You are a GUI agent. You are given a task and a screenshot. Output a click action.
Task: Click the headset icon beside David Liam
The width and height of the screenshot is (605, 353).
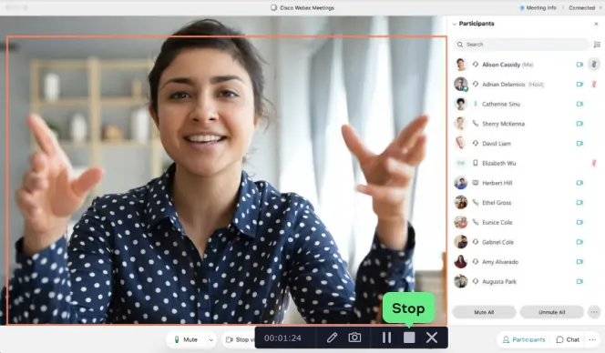pos(476,143)
